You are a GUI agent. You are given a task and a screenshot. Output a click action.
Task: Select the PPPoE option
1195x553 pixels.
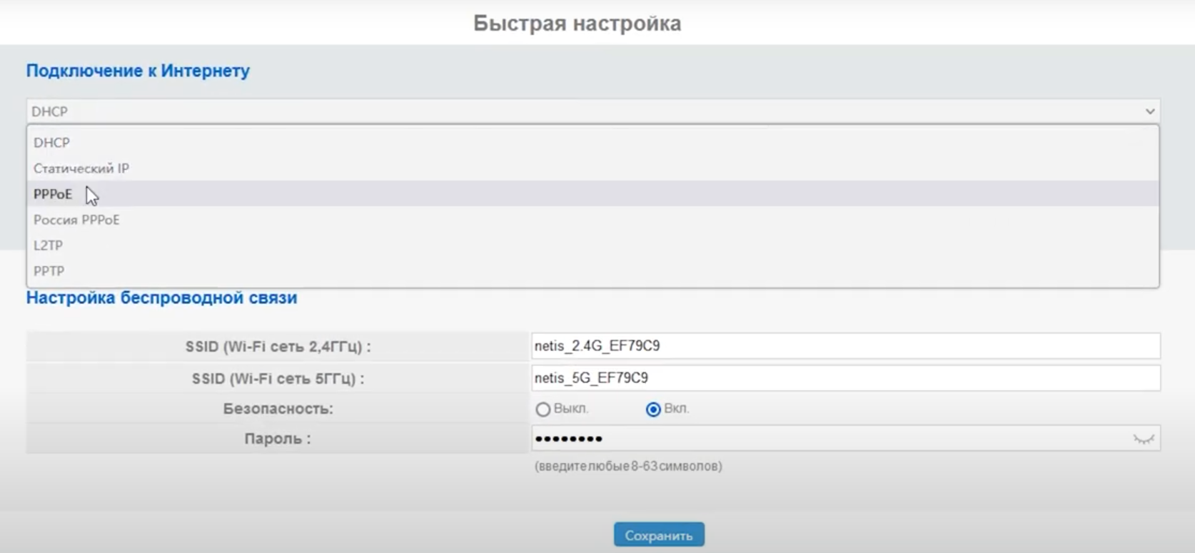tap(593, 194)
